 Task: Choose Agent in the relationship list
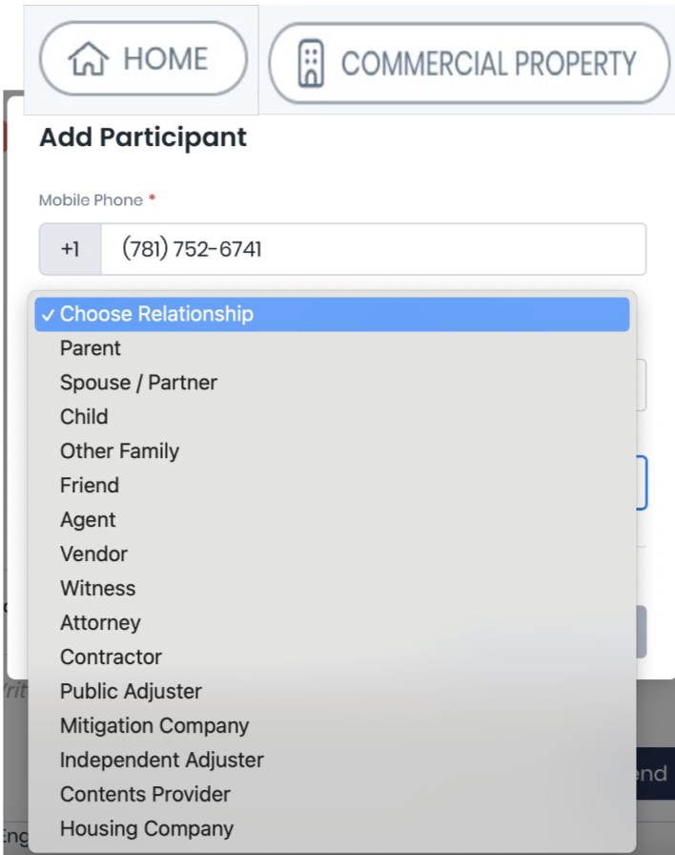88,520
